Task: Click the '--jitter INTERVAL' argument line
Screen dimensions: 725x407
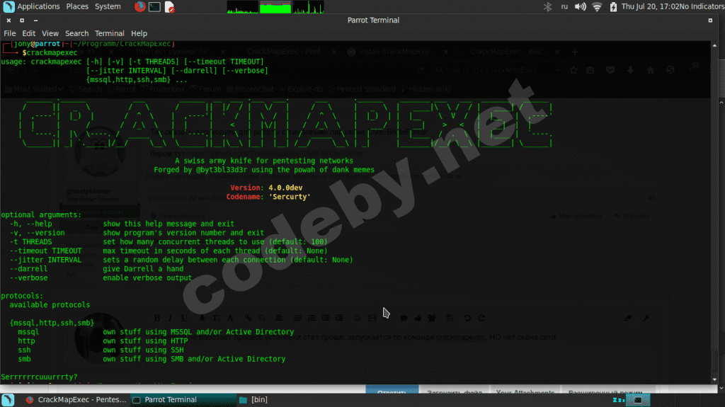Action: click(x=181, y=260)
